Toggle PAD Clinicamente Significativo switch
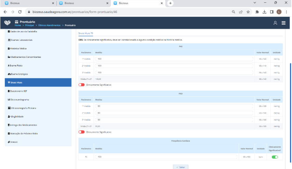The height and width of the screenshot is (169, 292). [x=81, y=132]
